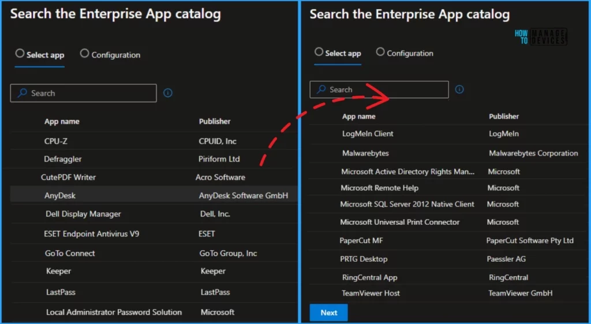Select the left panel's Configuration step
The height and width of the screenshot is (324, 591).
pos(110,55)
